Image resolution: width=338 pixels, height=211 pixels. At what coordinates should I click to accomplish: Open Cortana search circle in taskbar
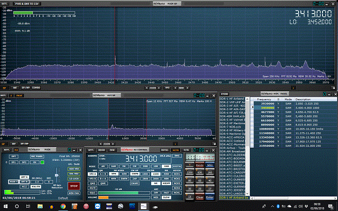point(17,206)
